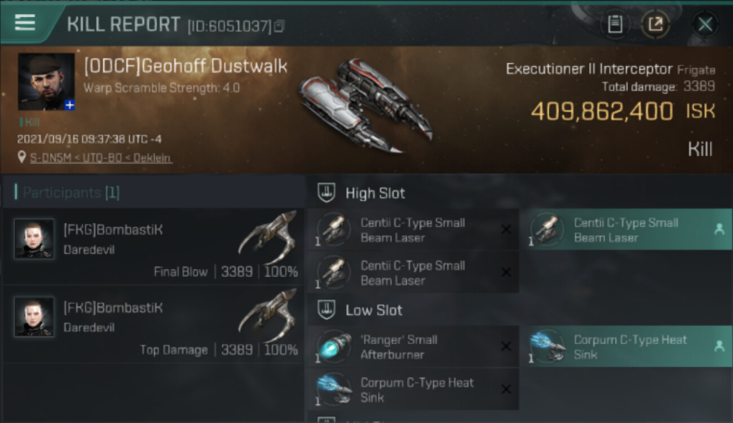Select highlighted Corpum C-Type Heat Sink

click(x=626, y=346)
